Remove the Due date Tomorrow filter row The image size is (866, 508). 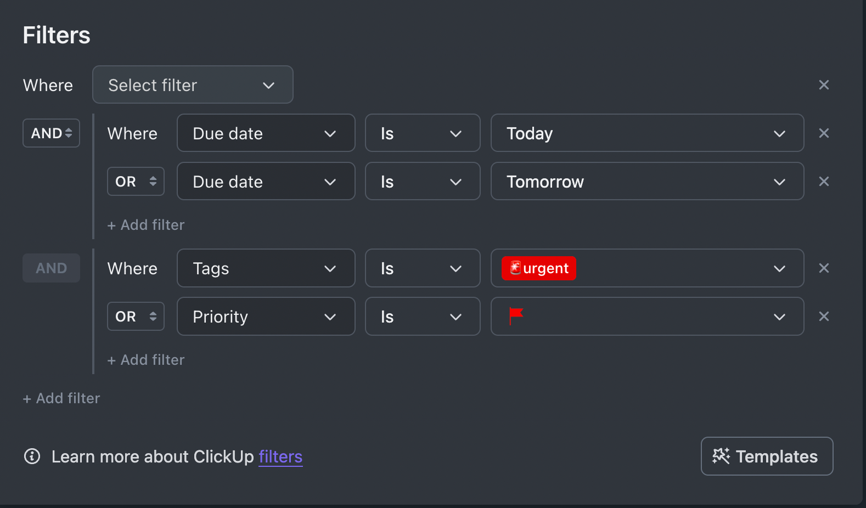824,182
